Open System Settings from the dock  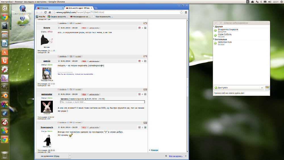(5, 69)
